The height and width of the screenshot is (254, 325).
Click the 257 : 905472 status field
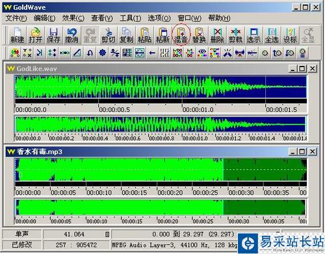pyautogui.click(x=76, y=245)
